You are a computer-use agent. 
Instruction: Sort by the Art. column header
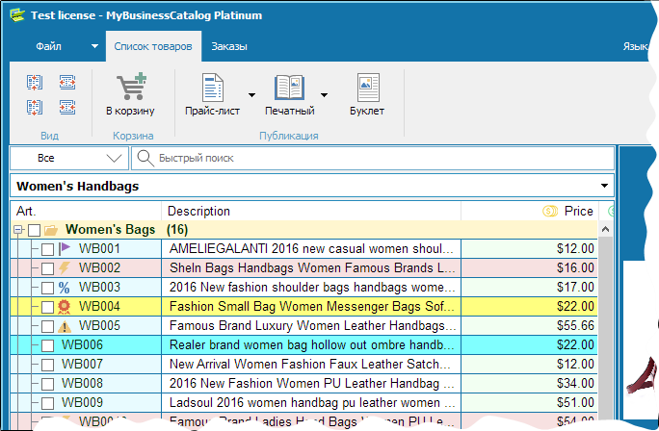coord(86,211)
